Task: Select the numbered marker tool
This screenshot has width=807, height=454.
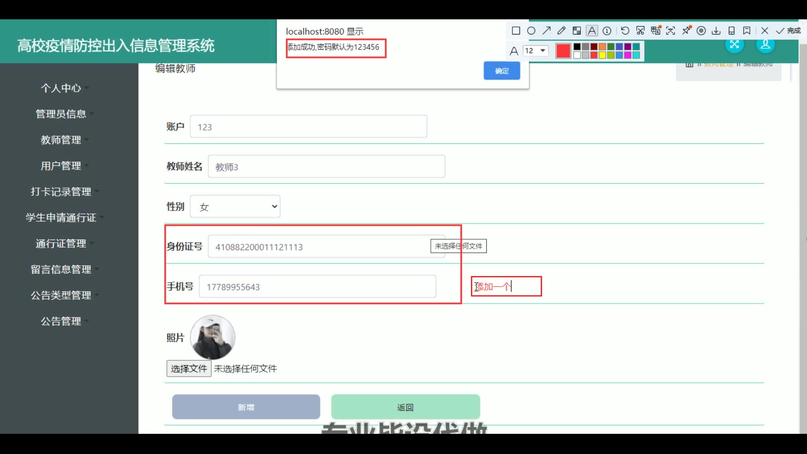Action: pyautogui.click(x=607, y=31)
